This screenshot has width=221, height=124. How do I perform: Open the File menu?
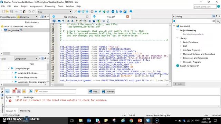(3, 6)
